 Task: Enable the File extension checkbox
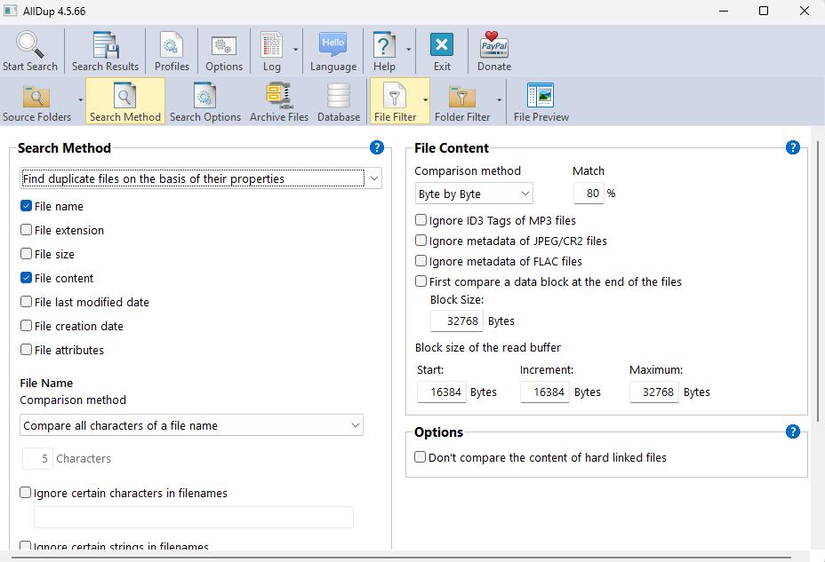click(27, 230)
